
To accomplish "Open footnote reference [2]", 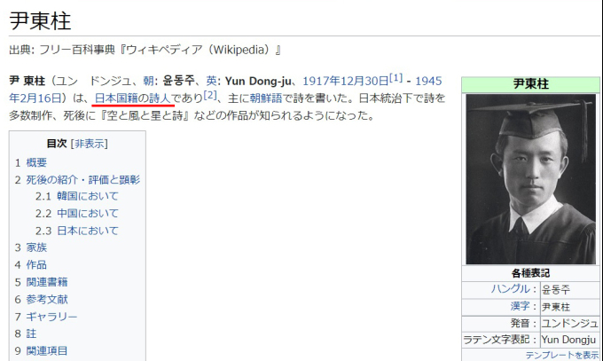I will 210,95.
